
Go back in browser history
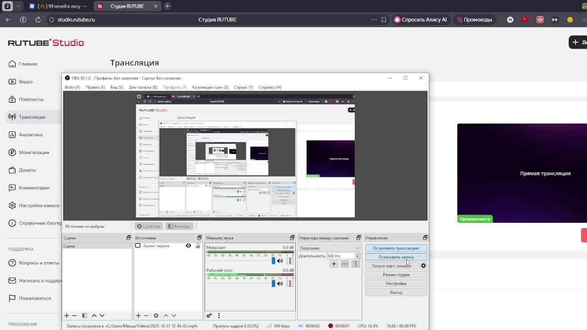8,20
